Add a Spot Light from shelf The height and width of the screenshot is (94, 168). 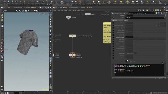[99, 2]
